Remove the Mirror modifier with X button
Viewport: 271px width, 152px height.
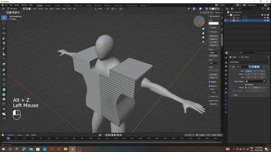coord(264,67)
